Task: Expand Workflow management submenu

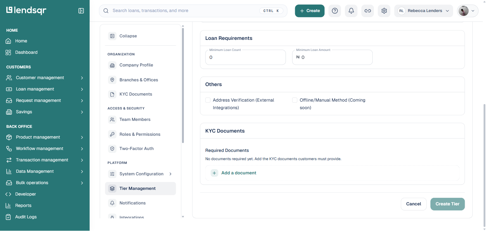Action: 82,149
